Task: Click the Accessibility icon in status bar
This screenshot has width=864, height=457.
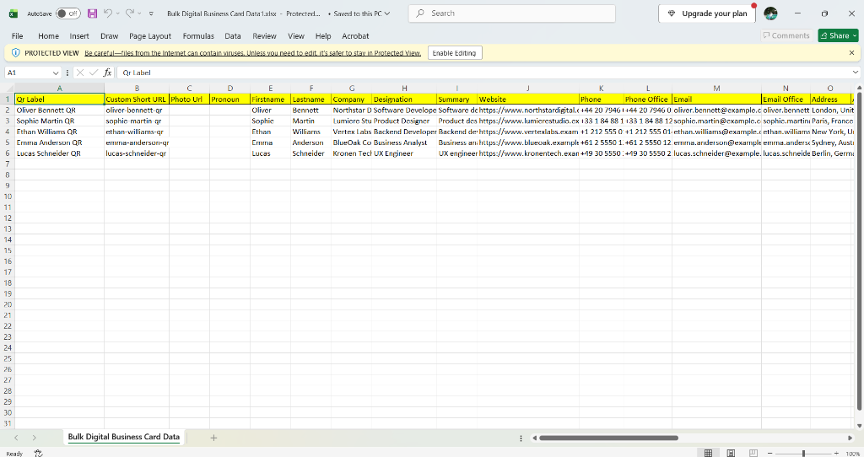Action: [x=38, y=453]
